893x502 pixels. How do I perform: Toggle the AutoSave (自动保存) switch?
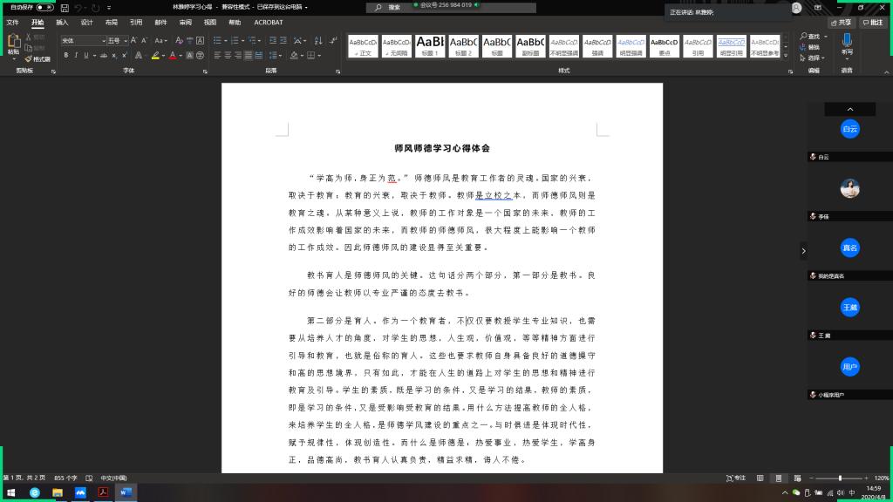44,7
